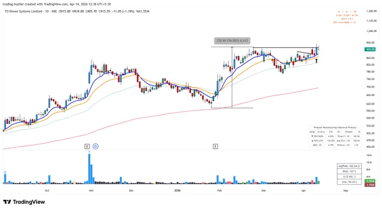Viewport: 382px width, 210px height.
Task: Click the 'NSE' exchange label
Action: tap(54, 11)
